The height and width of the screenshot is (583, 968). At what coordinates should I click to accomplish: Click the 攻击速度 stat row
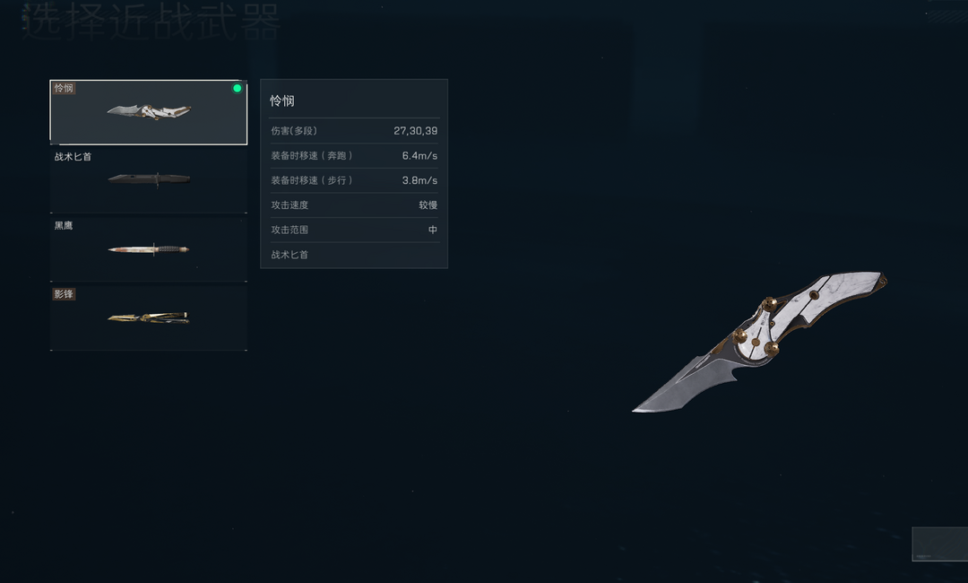(x=354, y=205)
